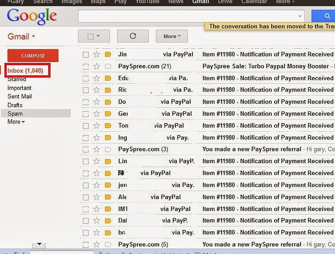Expand the Gmail product switcher dropdown
The width and height of the screenshot is (335, 254).
[21, 36]
